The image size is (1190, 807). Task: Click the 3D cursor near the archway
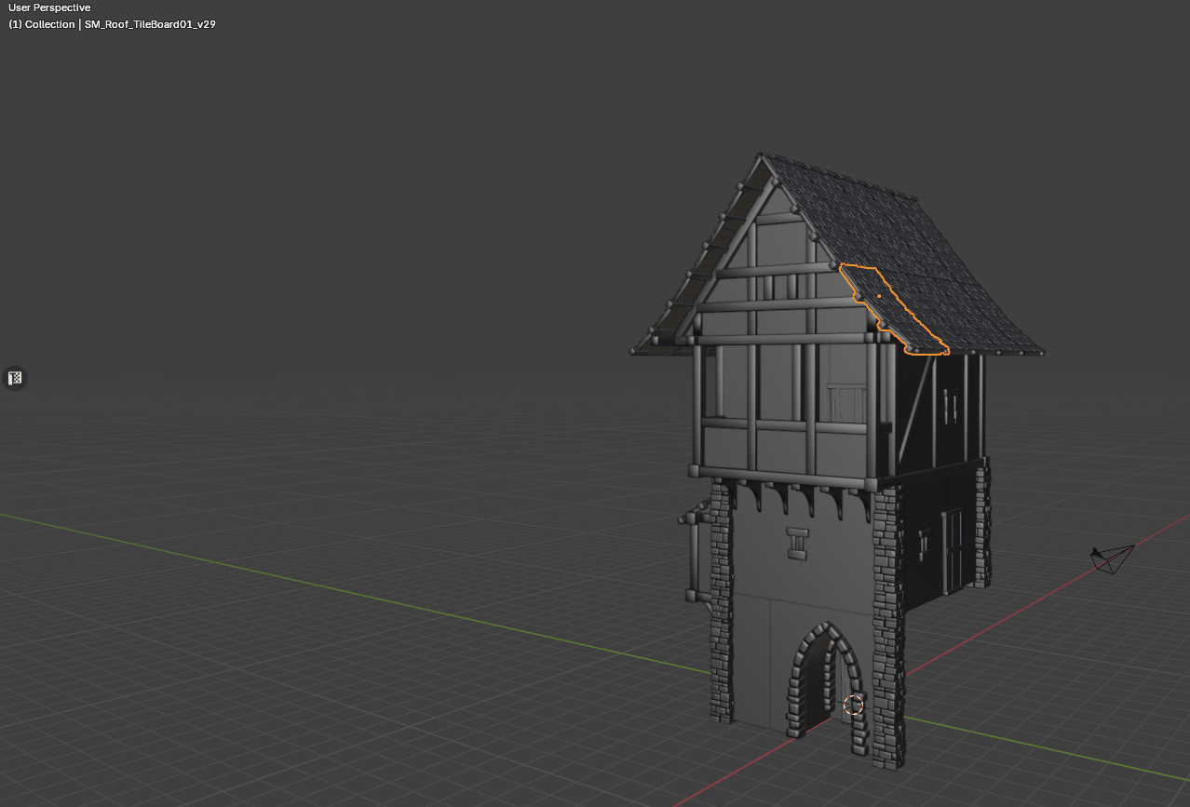[x=853, y=705]
